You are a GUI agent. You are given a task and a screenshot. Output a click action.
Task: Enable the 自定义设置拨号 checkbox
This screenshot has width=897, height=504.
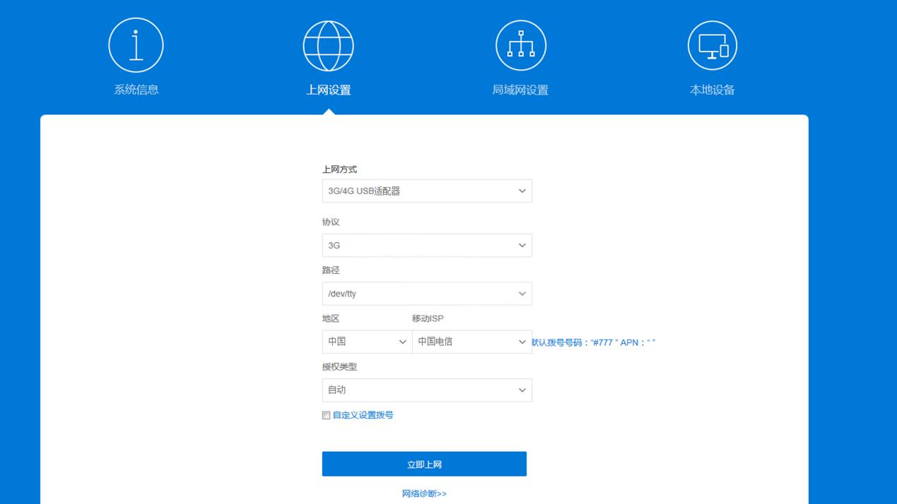tap(327, 415)
